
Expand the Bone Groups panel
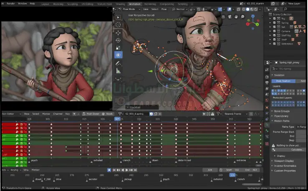pos(283,111)
